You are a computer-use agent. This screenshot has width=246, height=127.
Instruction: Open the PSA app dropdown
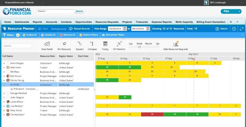click(x=231, y=12)
